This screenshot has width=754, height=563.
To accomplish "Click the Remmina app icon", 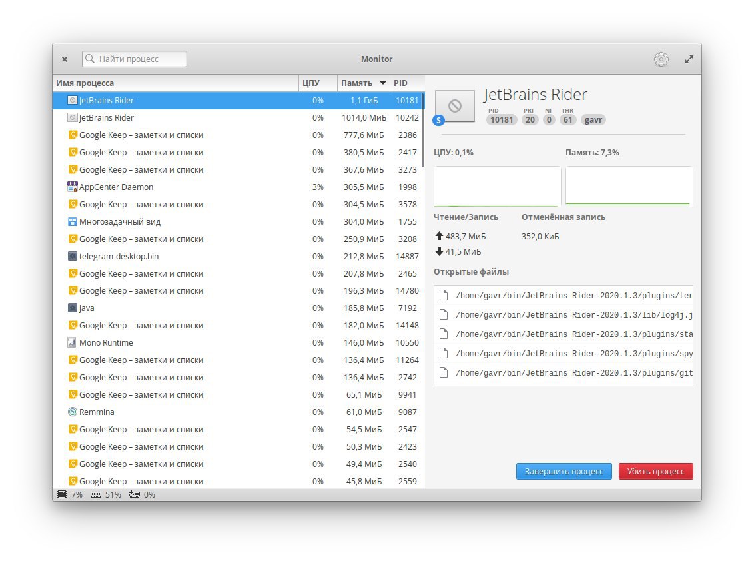I will (x=72, y=412).
